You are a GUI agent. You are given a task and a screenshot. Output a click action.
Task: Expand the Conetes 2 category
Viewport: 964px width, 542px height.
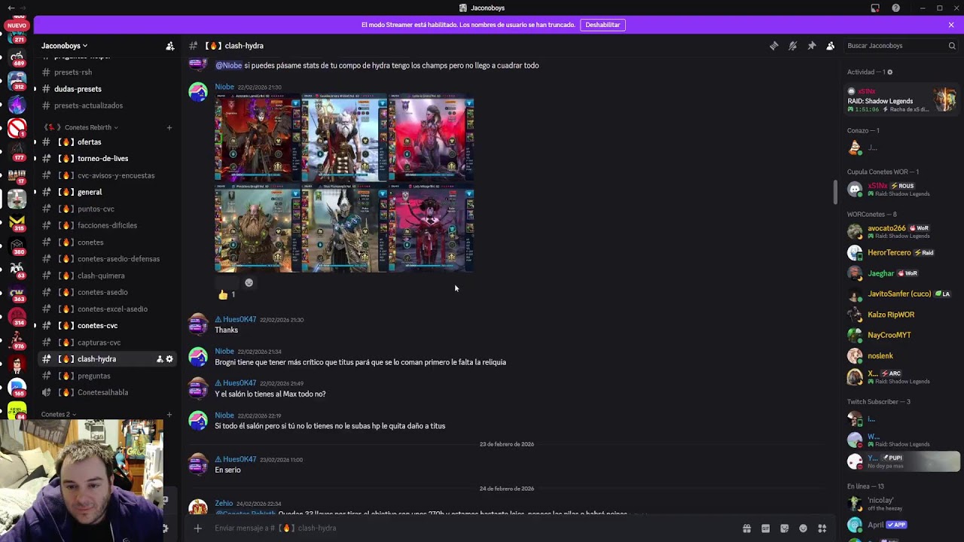point(57,414)
